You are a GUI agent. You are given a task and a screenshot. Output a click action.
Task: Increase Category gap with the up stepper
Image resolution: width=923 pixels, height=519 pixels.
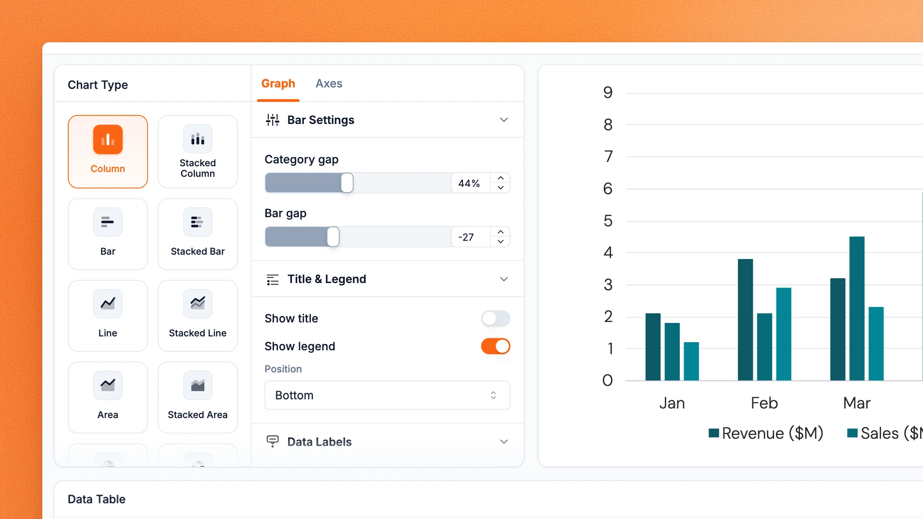pyautogui.click(x=500, y=178)
